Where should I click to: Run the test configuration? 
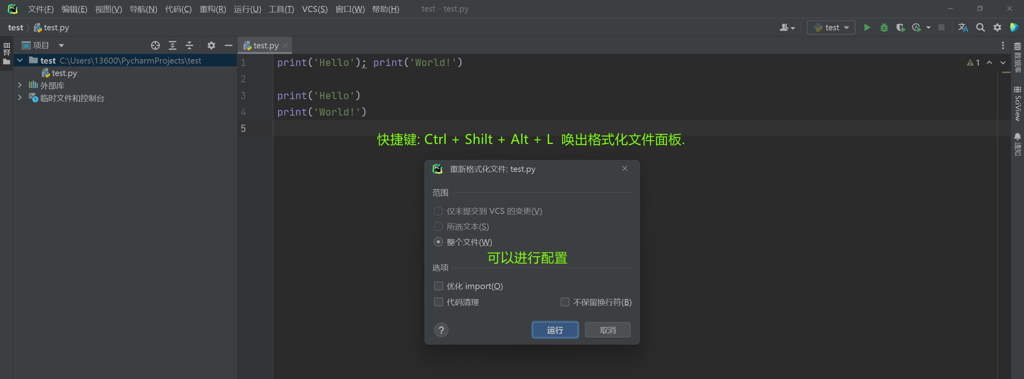[867, 28]
